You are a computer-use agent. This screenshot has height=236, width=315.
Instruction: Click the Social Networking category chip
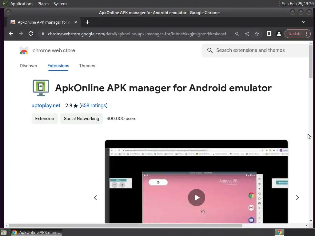82,119
